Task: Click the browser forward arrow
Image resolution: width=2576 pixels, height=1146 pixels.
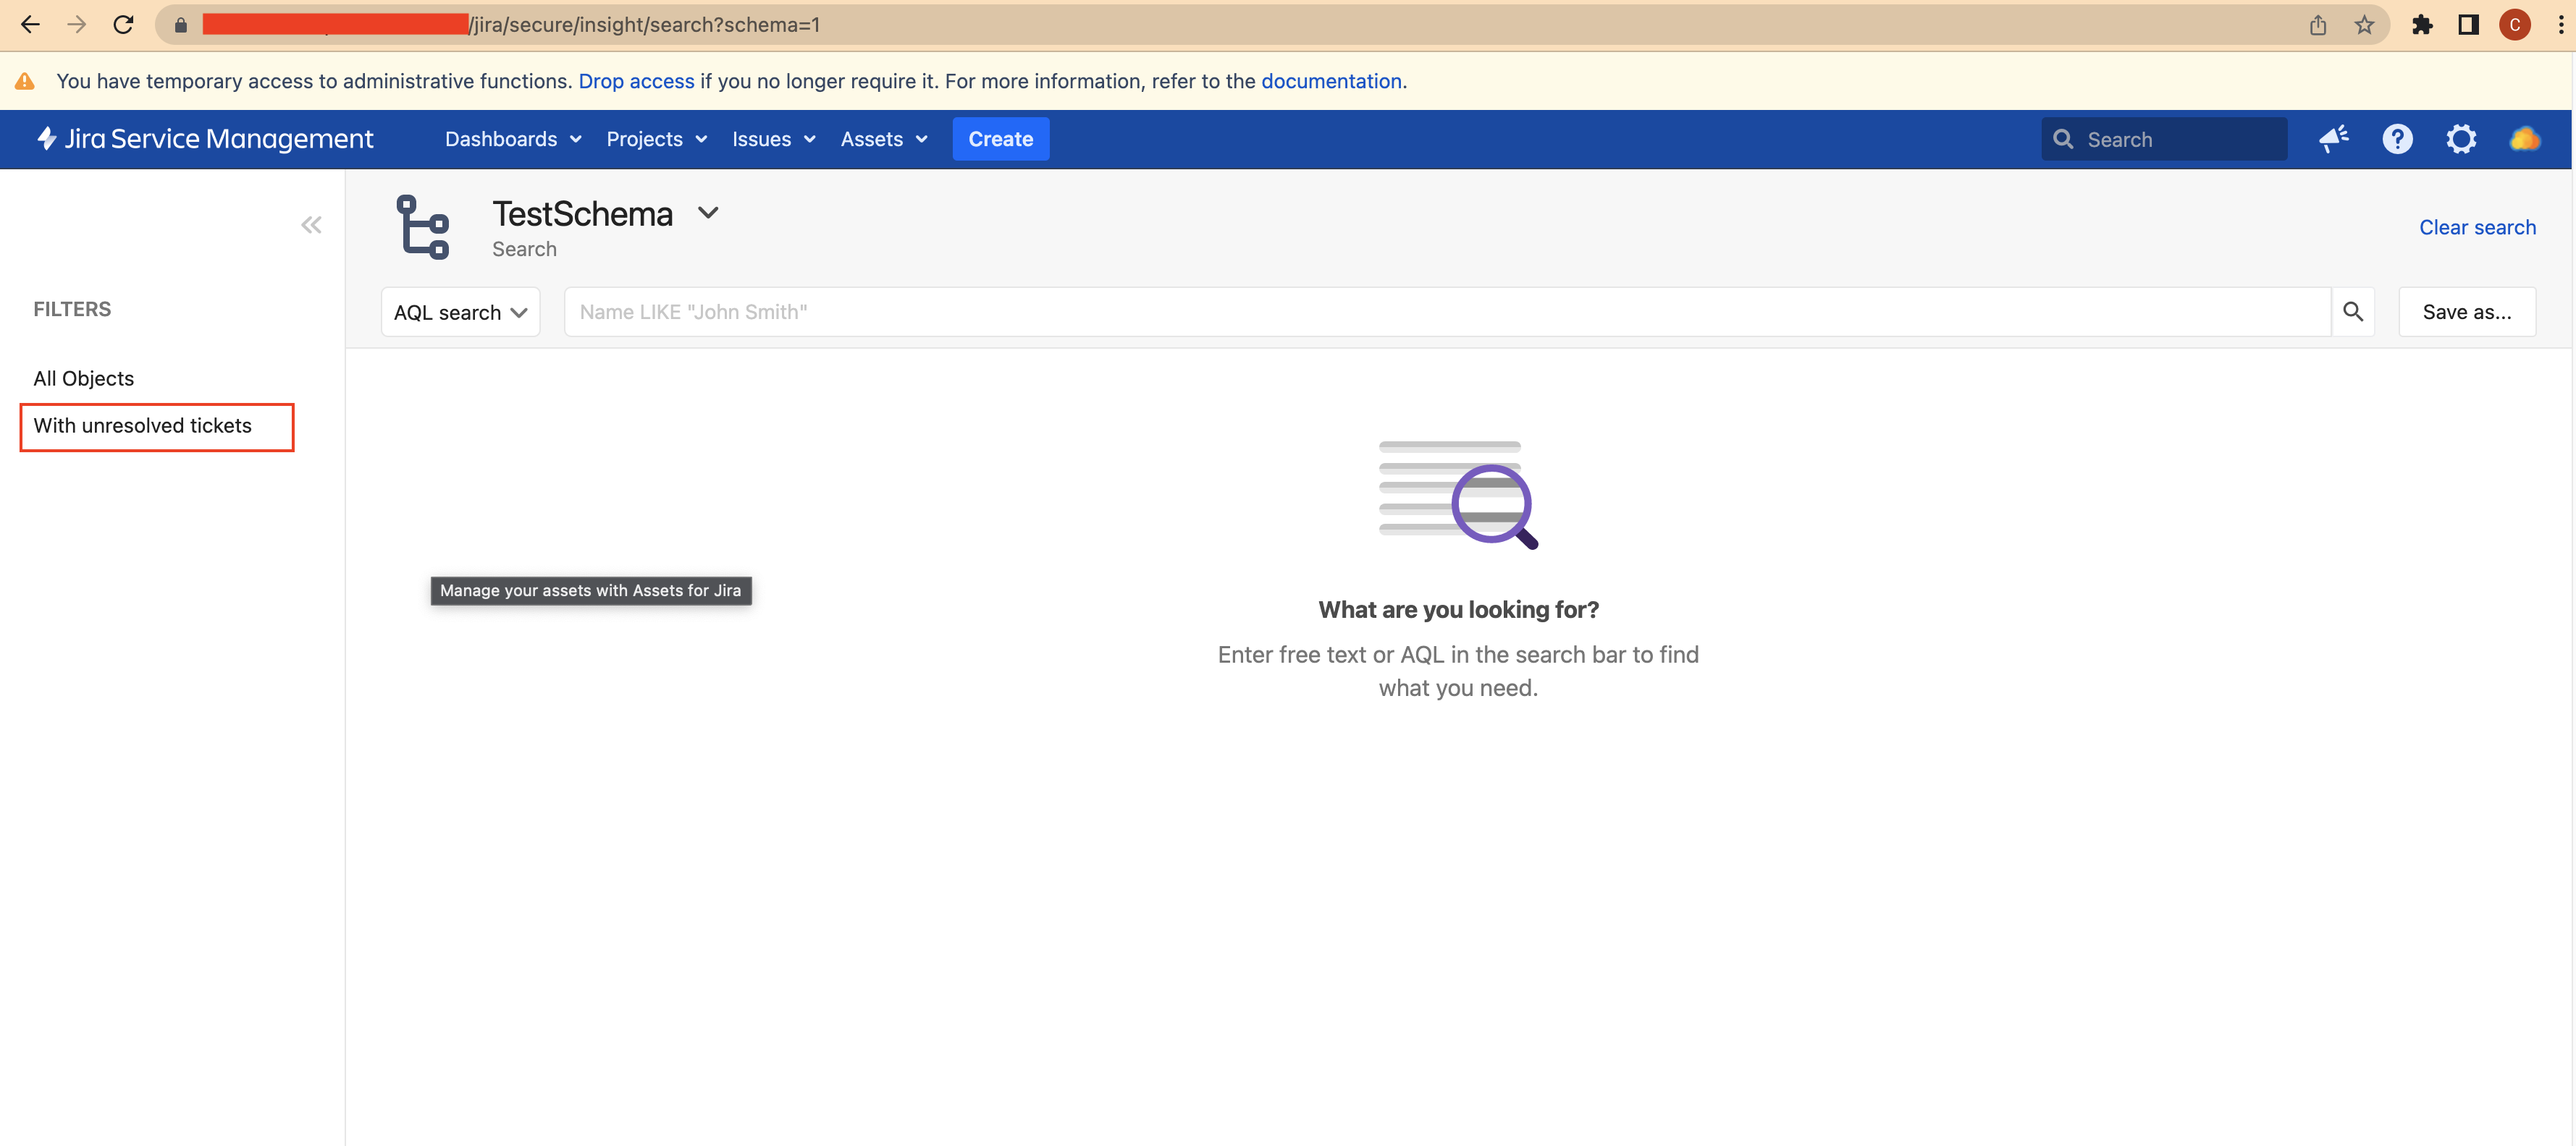Action: 77,25
